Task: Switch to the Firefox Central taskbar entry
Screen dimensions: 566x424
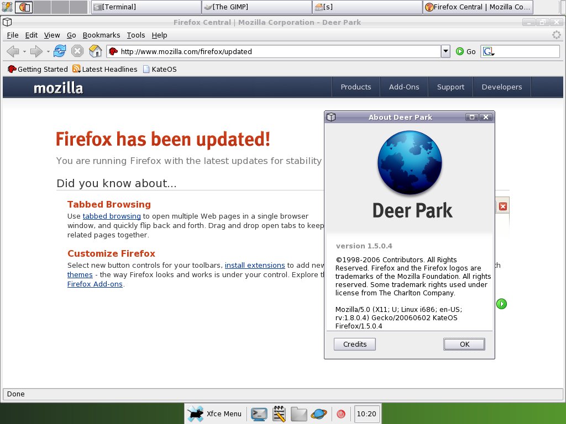Action: pyautogui.click(x=478, y=7)
